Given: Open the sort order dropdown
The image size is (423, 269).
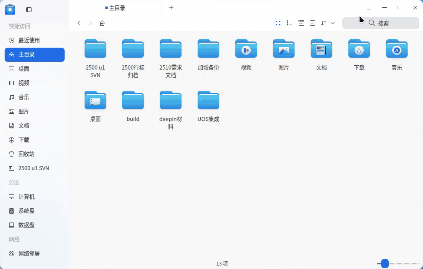Looking at the screenshot, I should (328, 23).
